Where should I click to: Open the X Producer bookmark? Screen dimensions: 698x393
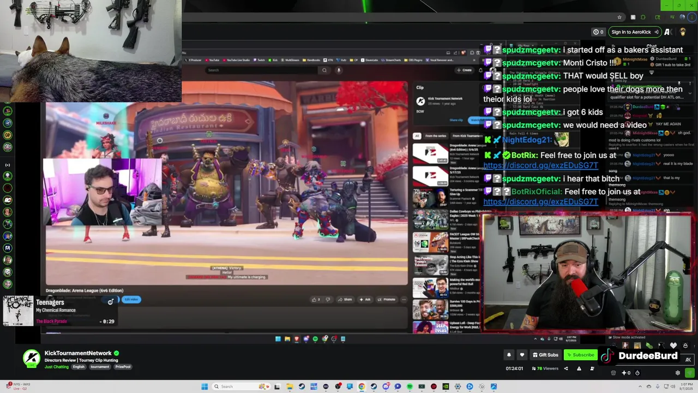pos(193,60)
